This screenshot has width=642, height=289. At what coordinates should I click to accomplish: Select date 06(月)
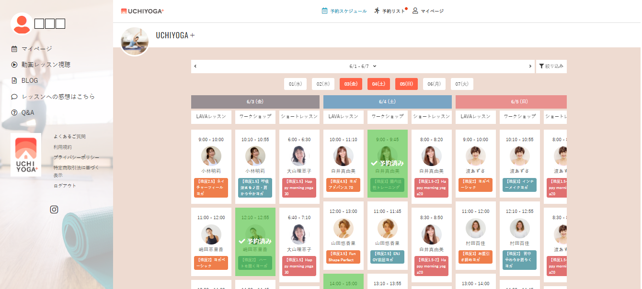click(x=434, y=84)
